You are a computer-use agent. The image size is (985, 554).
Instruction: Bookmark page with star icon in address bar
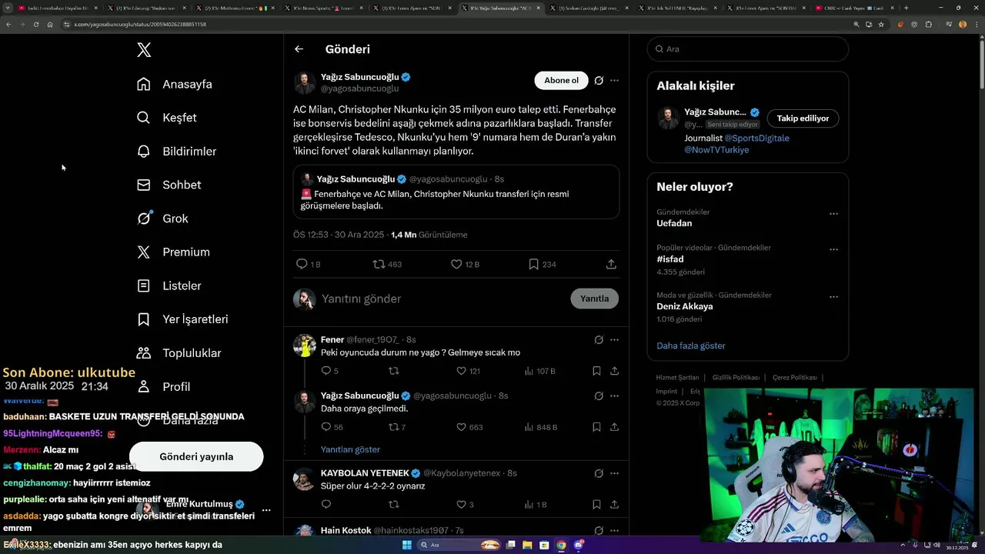[881, 24]
